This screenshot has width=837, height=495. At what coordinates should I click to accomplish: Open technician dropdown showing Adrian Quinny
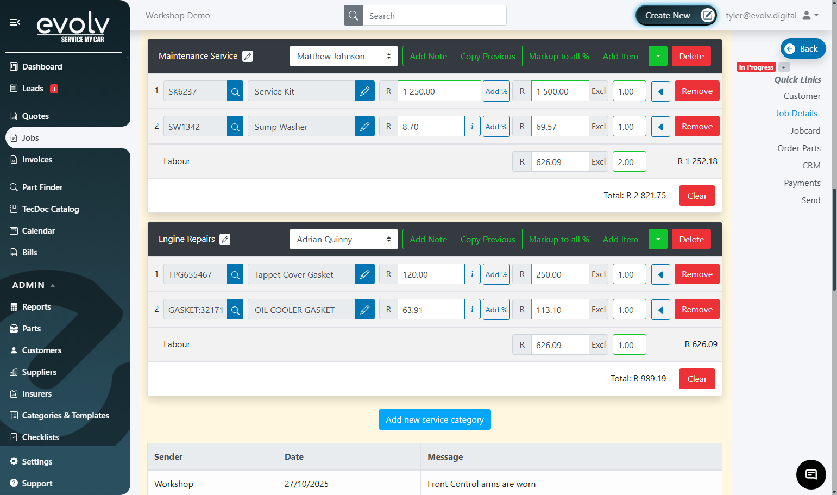344,239
